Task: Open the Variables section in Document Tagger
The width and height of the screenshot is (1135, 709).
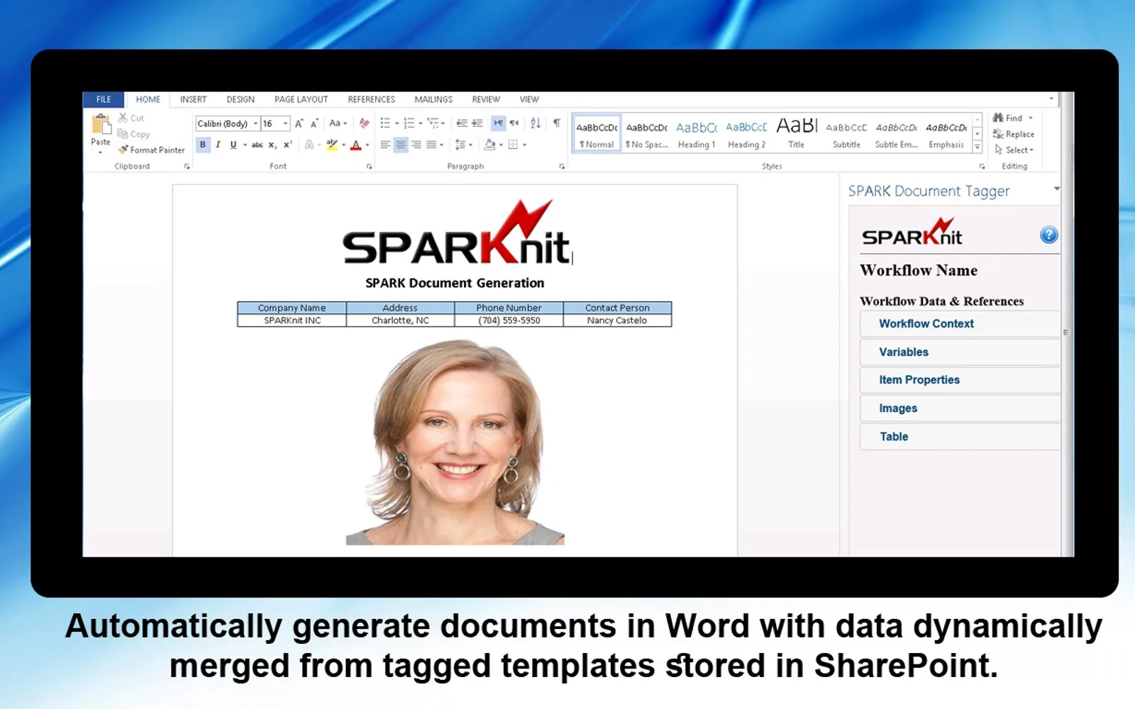Action: pyautogui.click(x=960, y=352)
